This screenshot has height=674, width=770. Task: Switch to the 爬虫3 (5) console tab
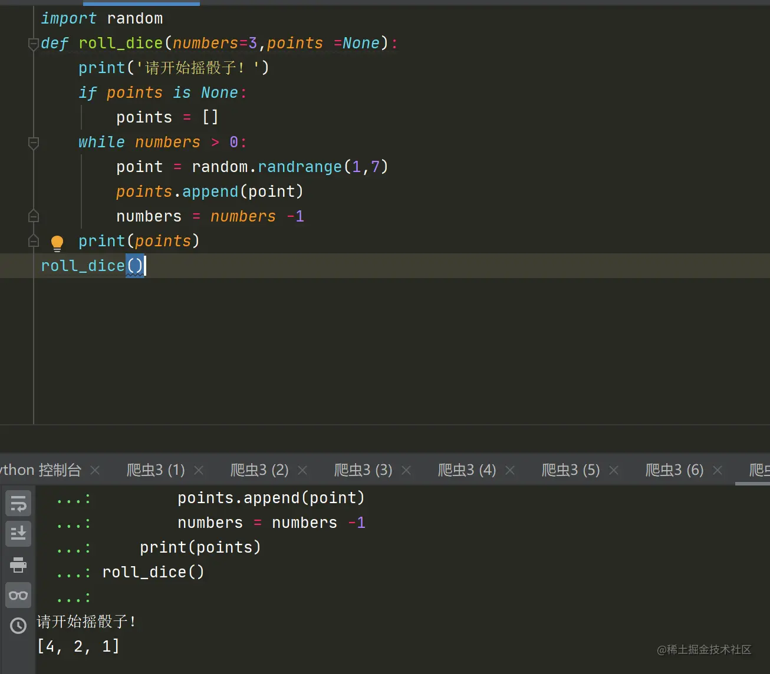pyautogui.click(x=571, y=470)
